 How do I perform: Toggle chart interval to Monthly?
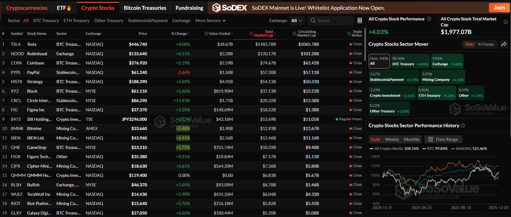point(411,139)
